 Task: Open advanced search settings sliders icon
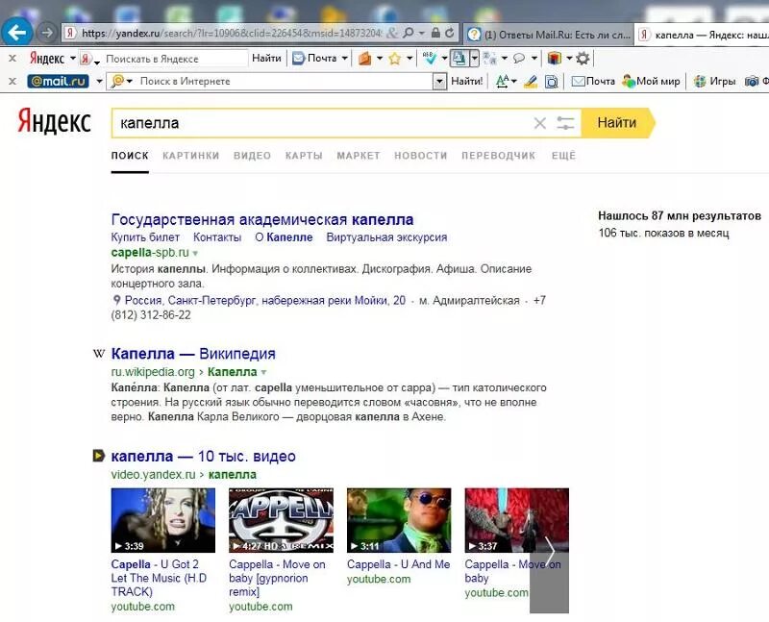click(x=565, y=123)
